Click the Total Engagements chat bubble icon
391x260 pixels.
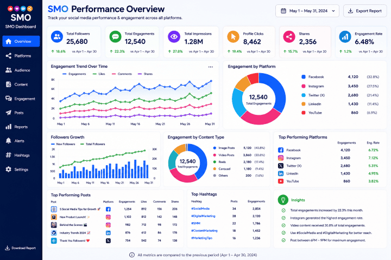click(116, 37)
